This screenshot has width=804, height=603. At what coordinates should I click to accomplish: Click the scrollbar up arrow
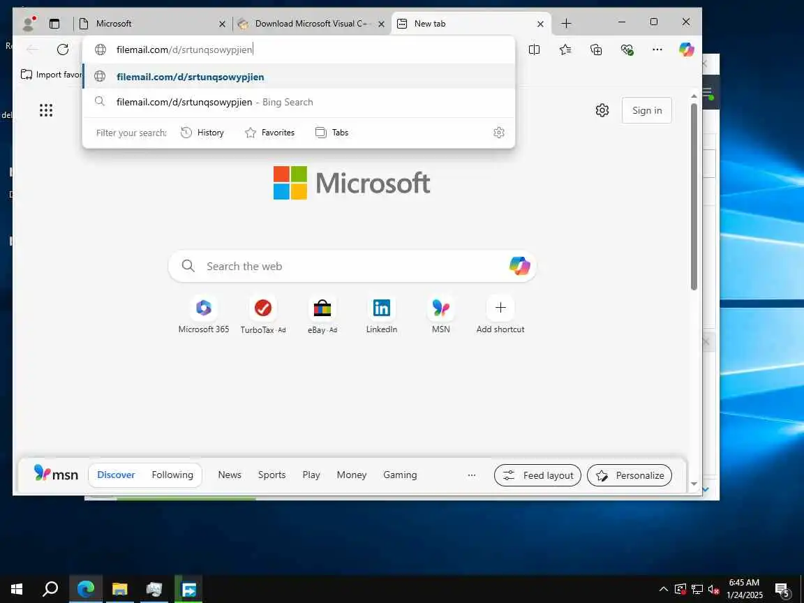coord(694,96)
